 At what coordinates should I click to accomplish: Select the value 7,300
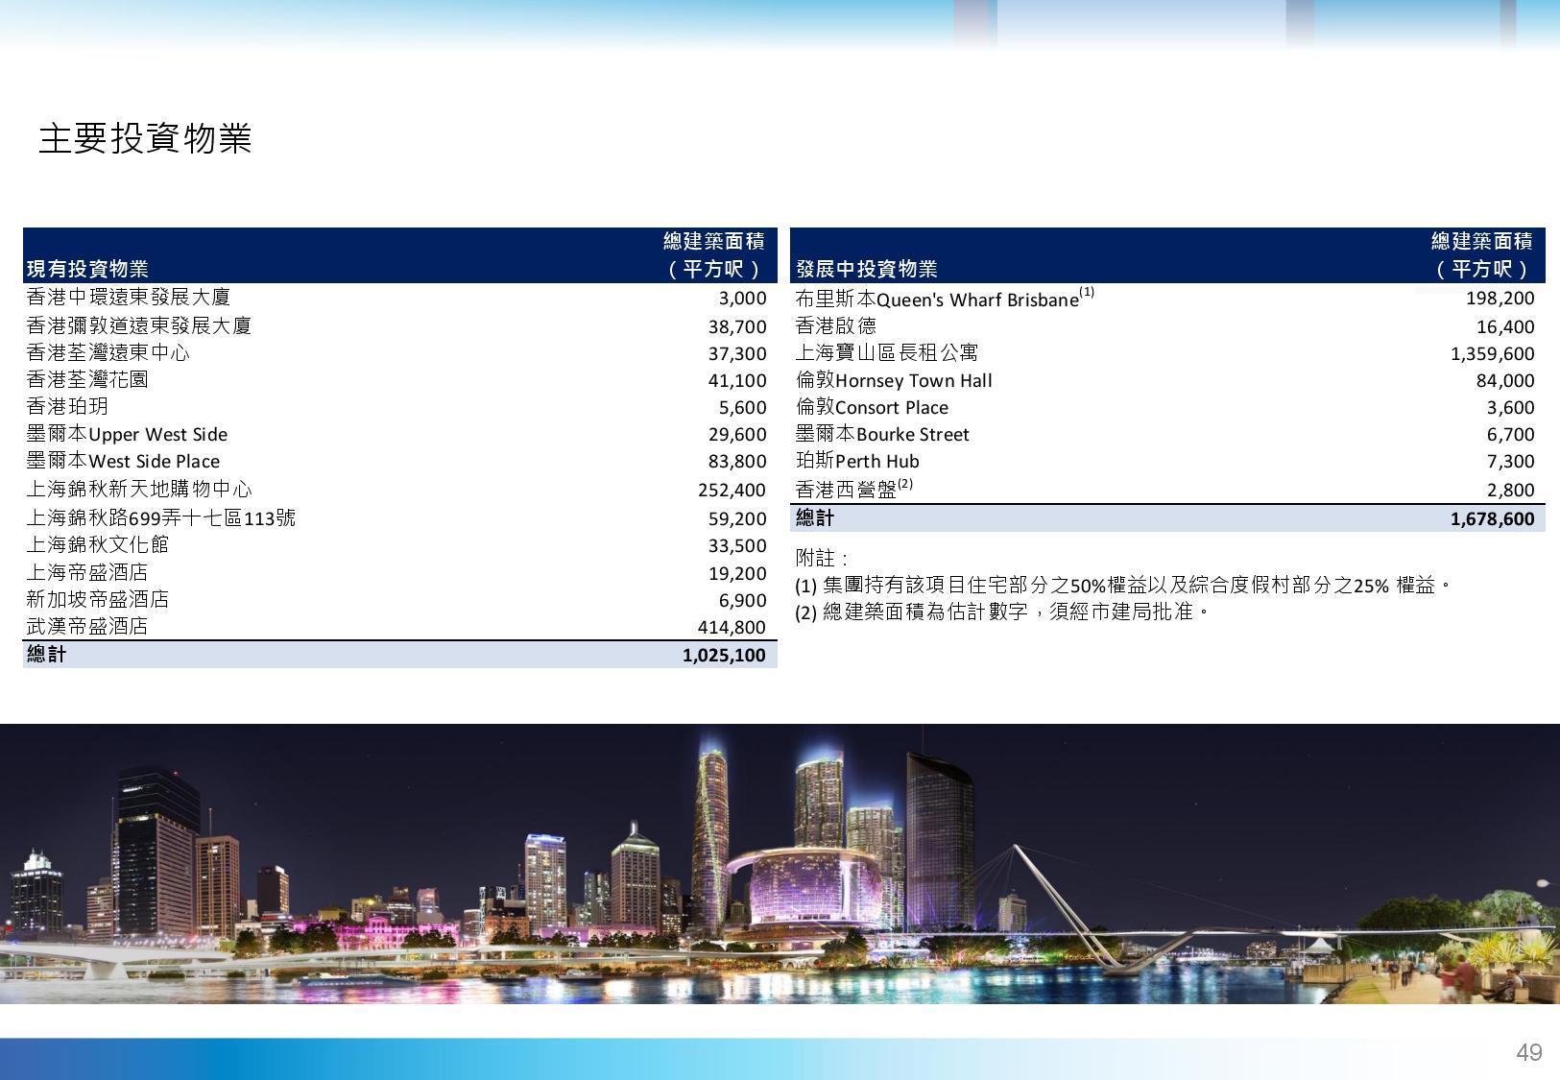pos(1511,461)
